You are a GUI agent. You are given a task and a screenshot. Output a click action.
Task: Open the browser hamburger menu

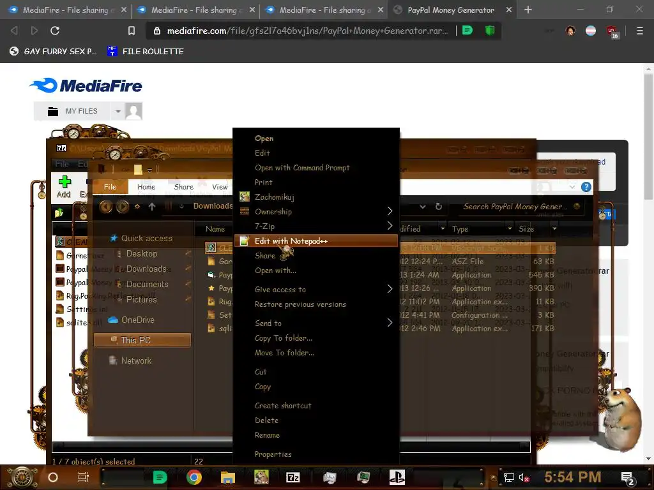639,31
